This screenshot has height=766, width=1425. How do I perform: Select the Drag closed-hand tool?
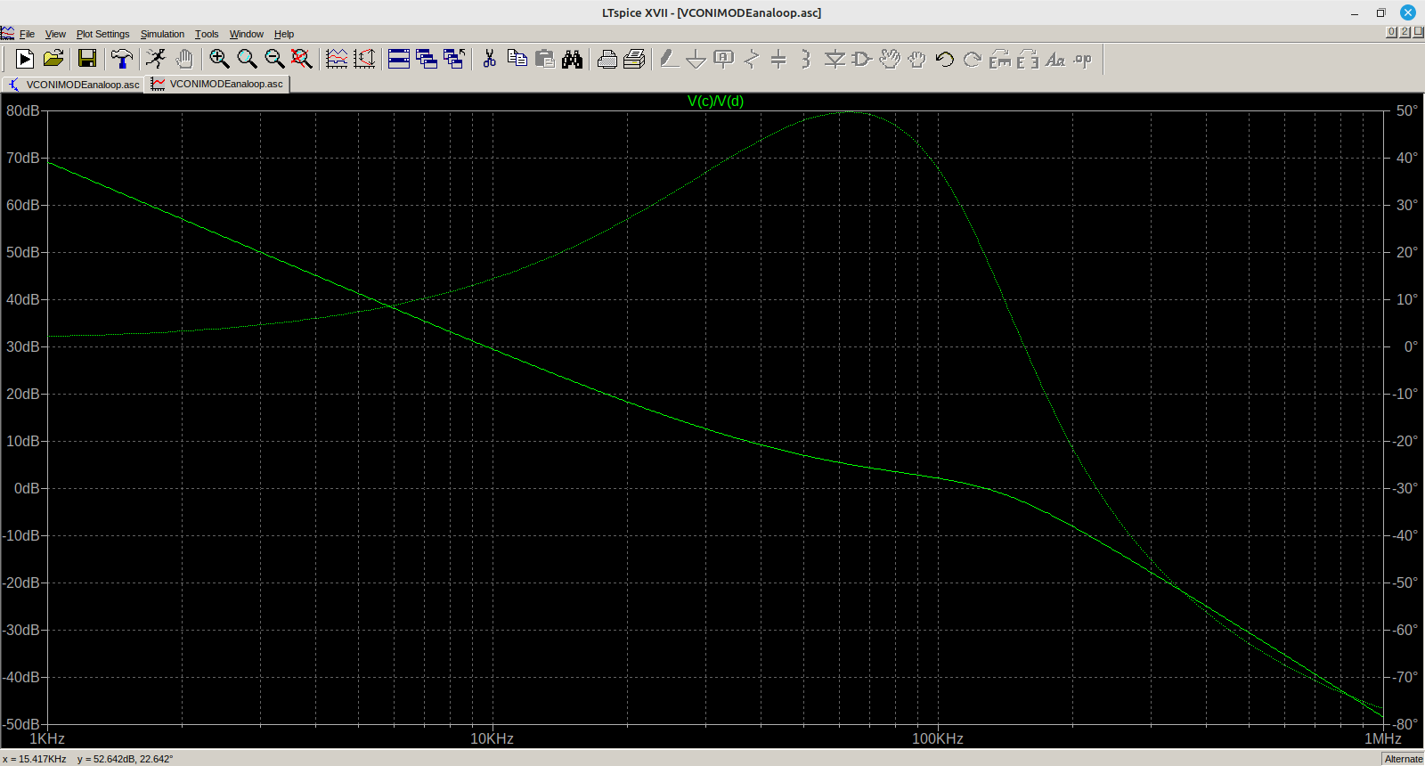click(917, 59)
